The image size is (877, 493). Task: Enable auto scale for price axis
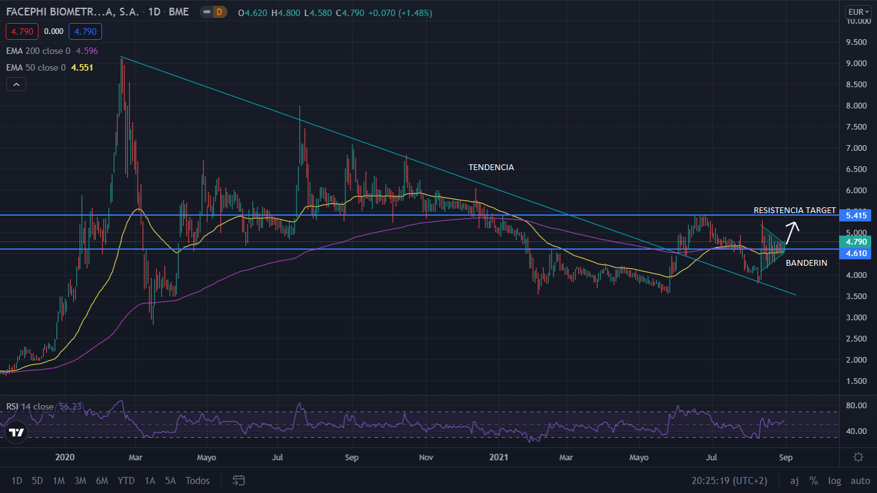pos(860,480)
